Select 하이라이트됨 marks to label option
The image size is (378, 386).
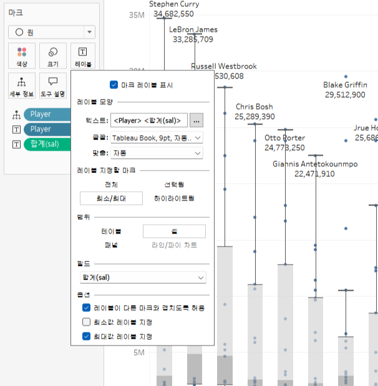(x=174, y=199)
